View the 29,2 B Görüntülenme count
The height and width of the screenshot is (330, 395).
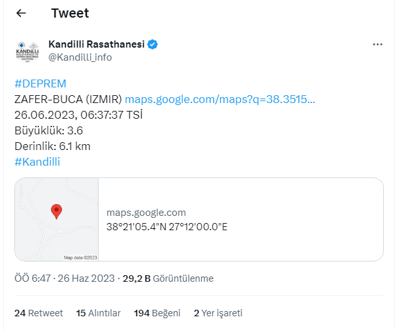pyautogui.click(x=168, y=278)
